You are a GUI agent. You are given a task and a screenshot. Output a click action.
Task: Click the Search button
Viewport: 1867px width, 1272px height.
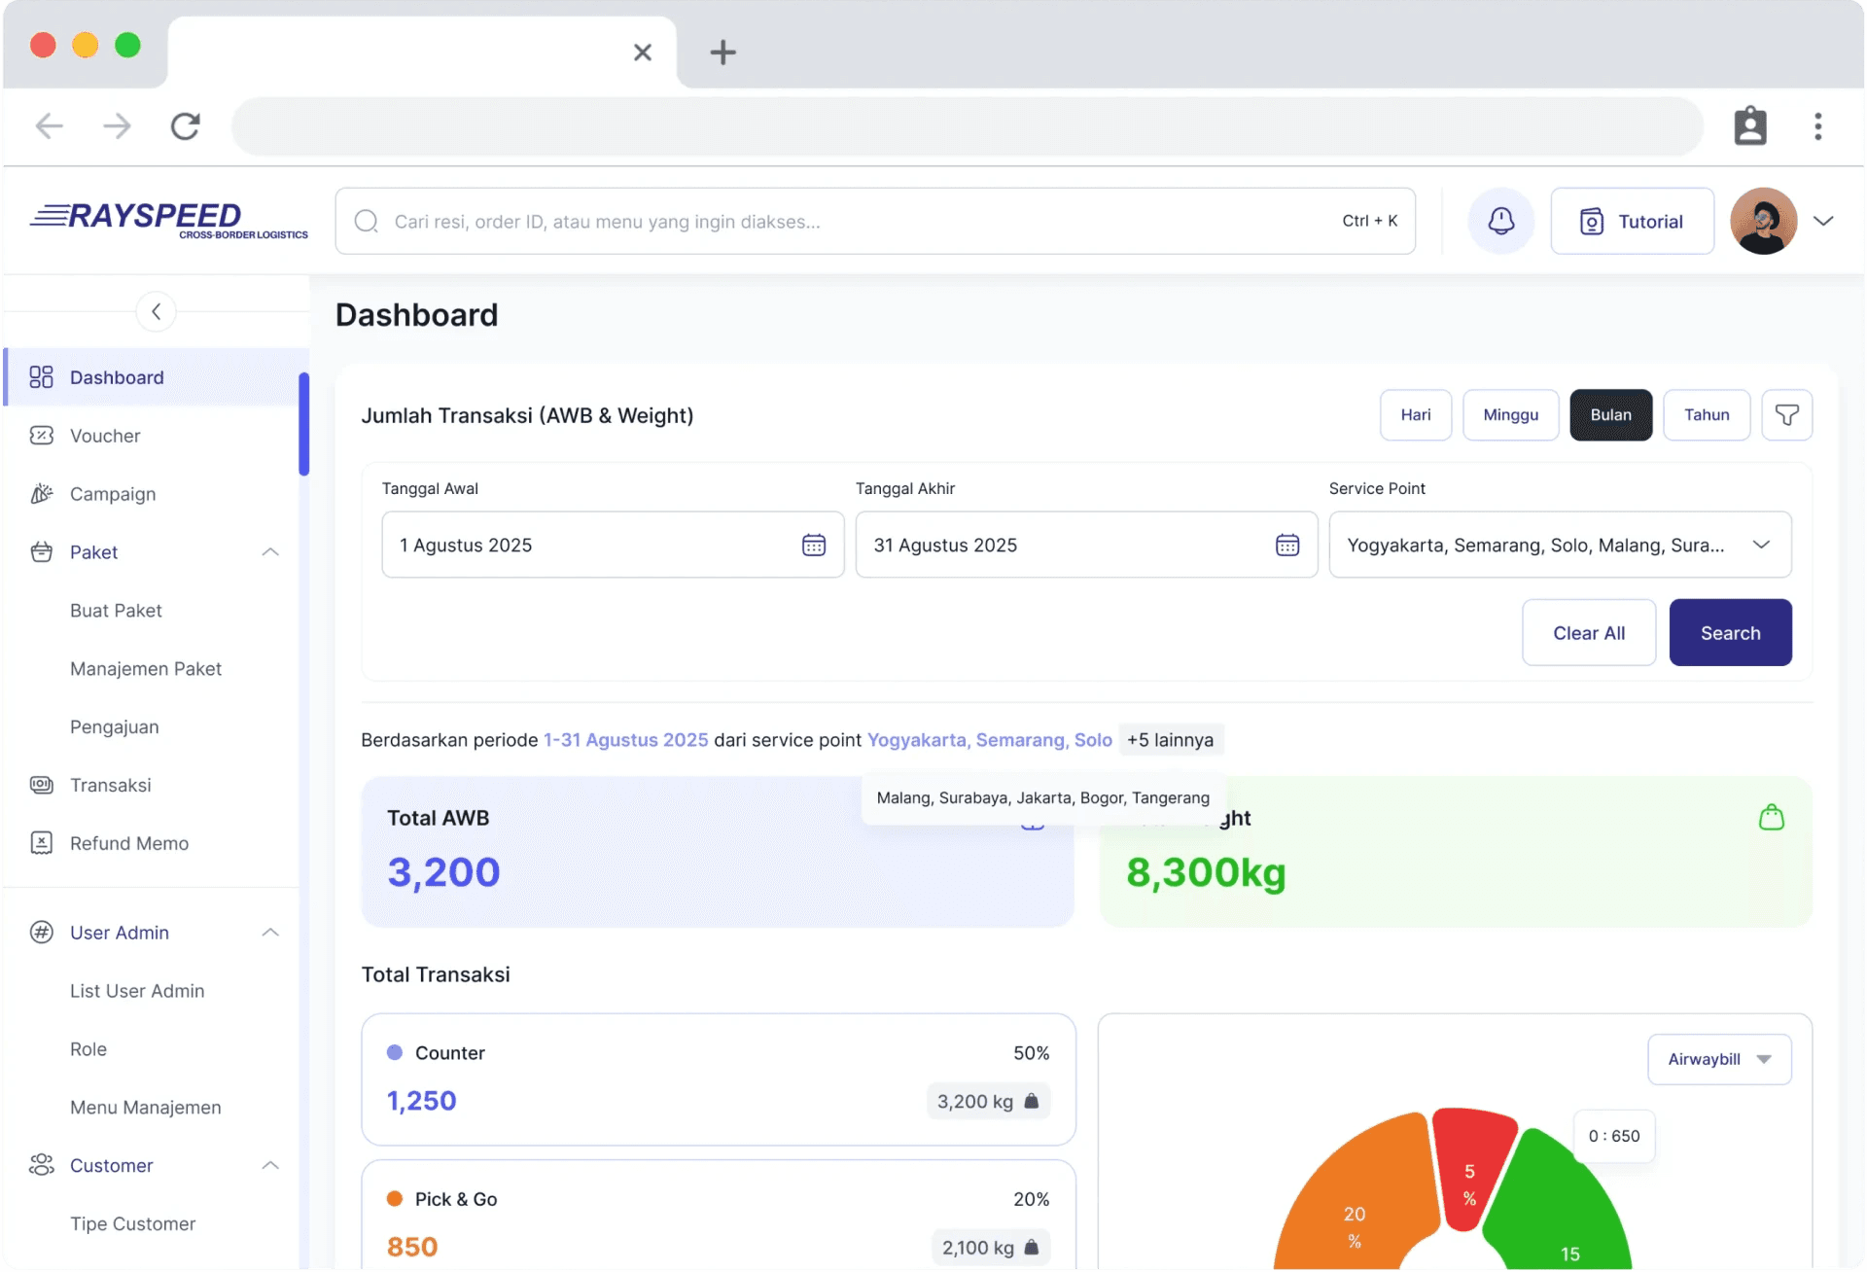coord(1729,633)
